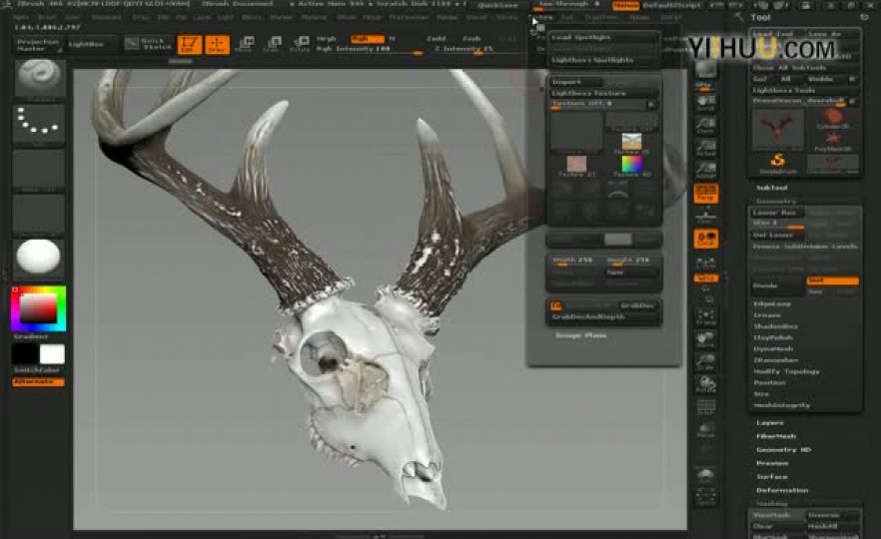Select the Cylinder3D tool thumbnail
This screenshot has height=539, width=881.
pos(833,118)
